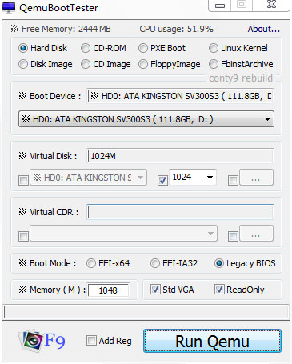Image resolution: width=292 pixels, height=364 pixels.
Task: Open the HD0 KINGSTON boot device dropdown
Action: [146, 119]
